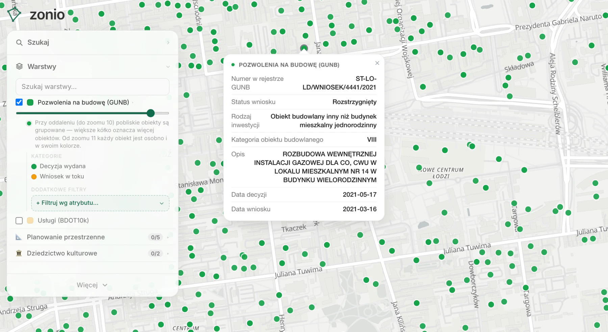Click the green Decyzja wydana category dot

(x=34, y=166)
